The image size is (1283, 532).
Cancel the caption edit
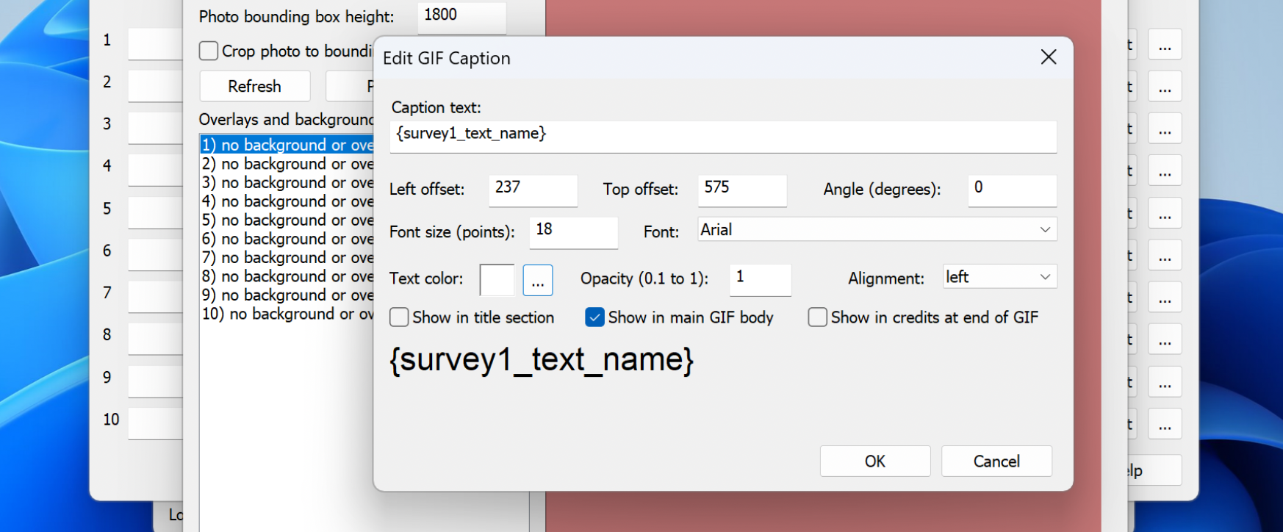(x=996, y=461)
